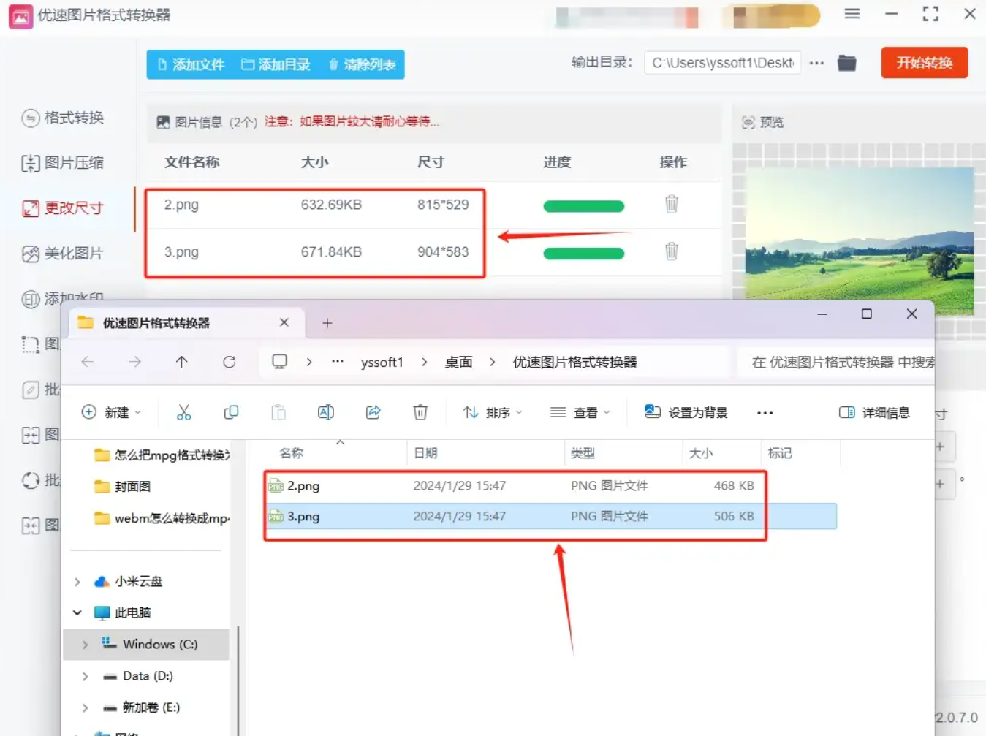Go forward in File Explorer
Screen dimensions: 986x736
point(134,362)
